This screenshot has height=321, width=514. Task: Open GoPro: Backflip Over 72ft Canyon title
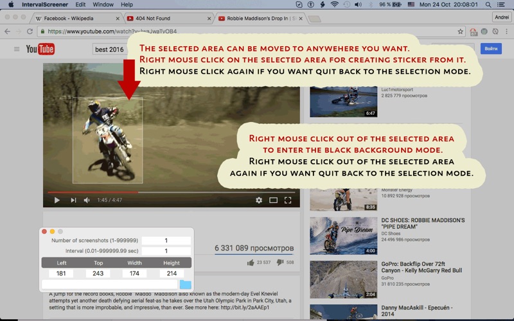click(421, 267)
